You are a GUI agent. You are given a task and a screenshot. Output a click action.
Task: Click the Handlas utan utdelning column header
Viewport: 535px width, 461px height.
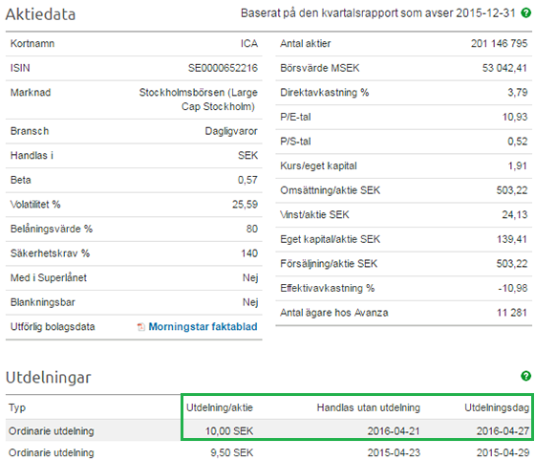[369, 407]
